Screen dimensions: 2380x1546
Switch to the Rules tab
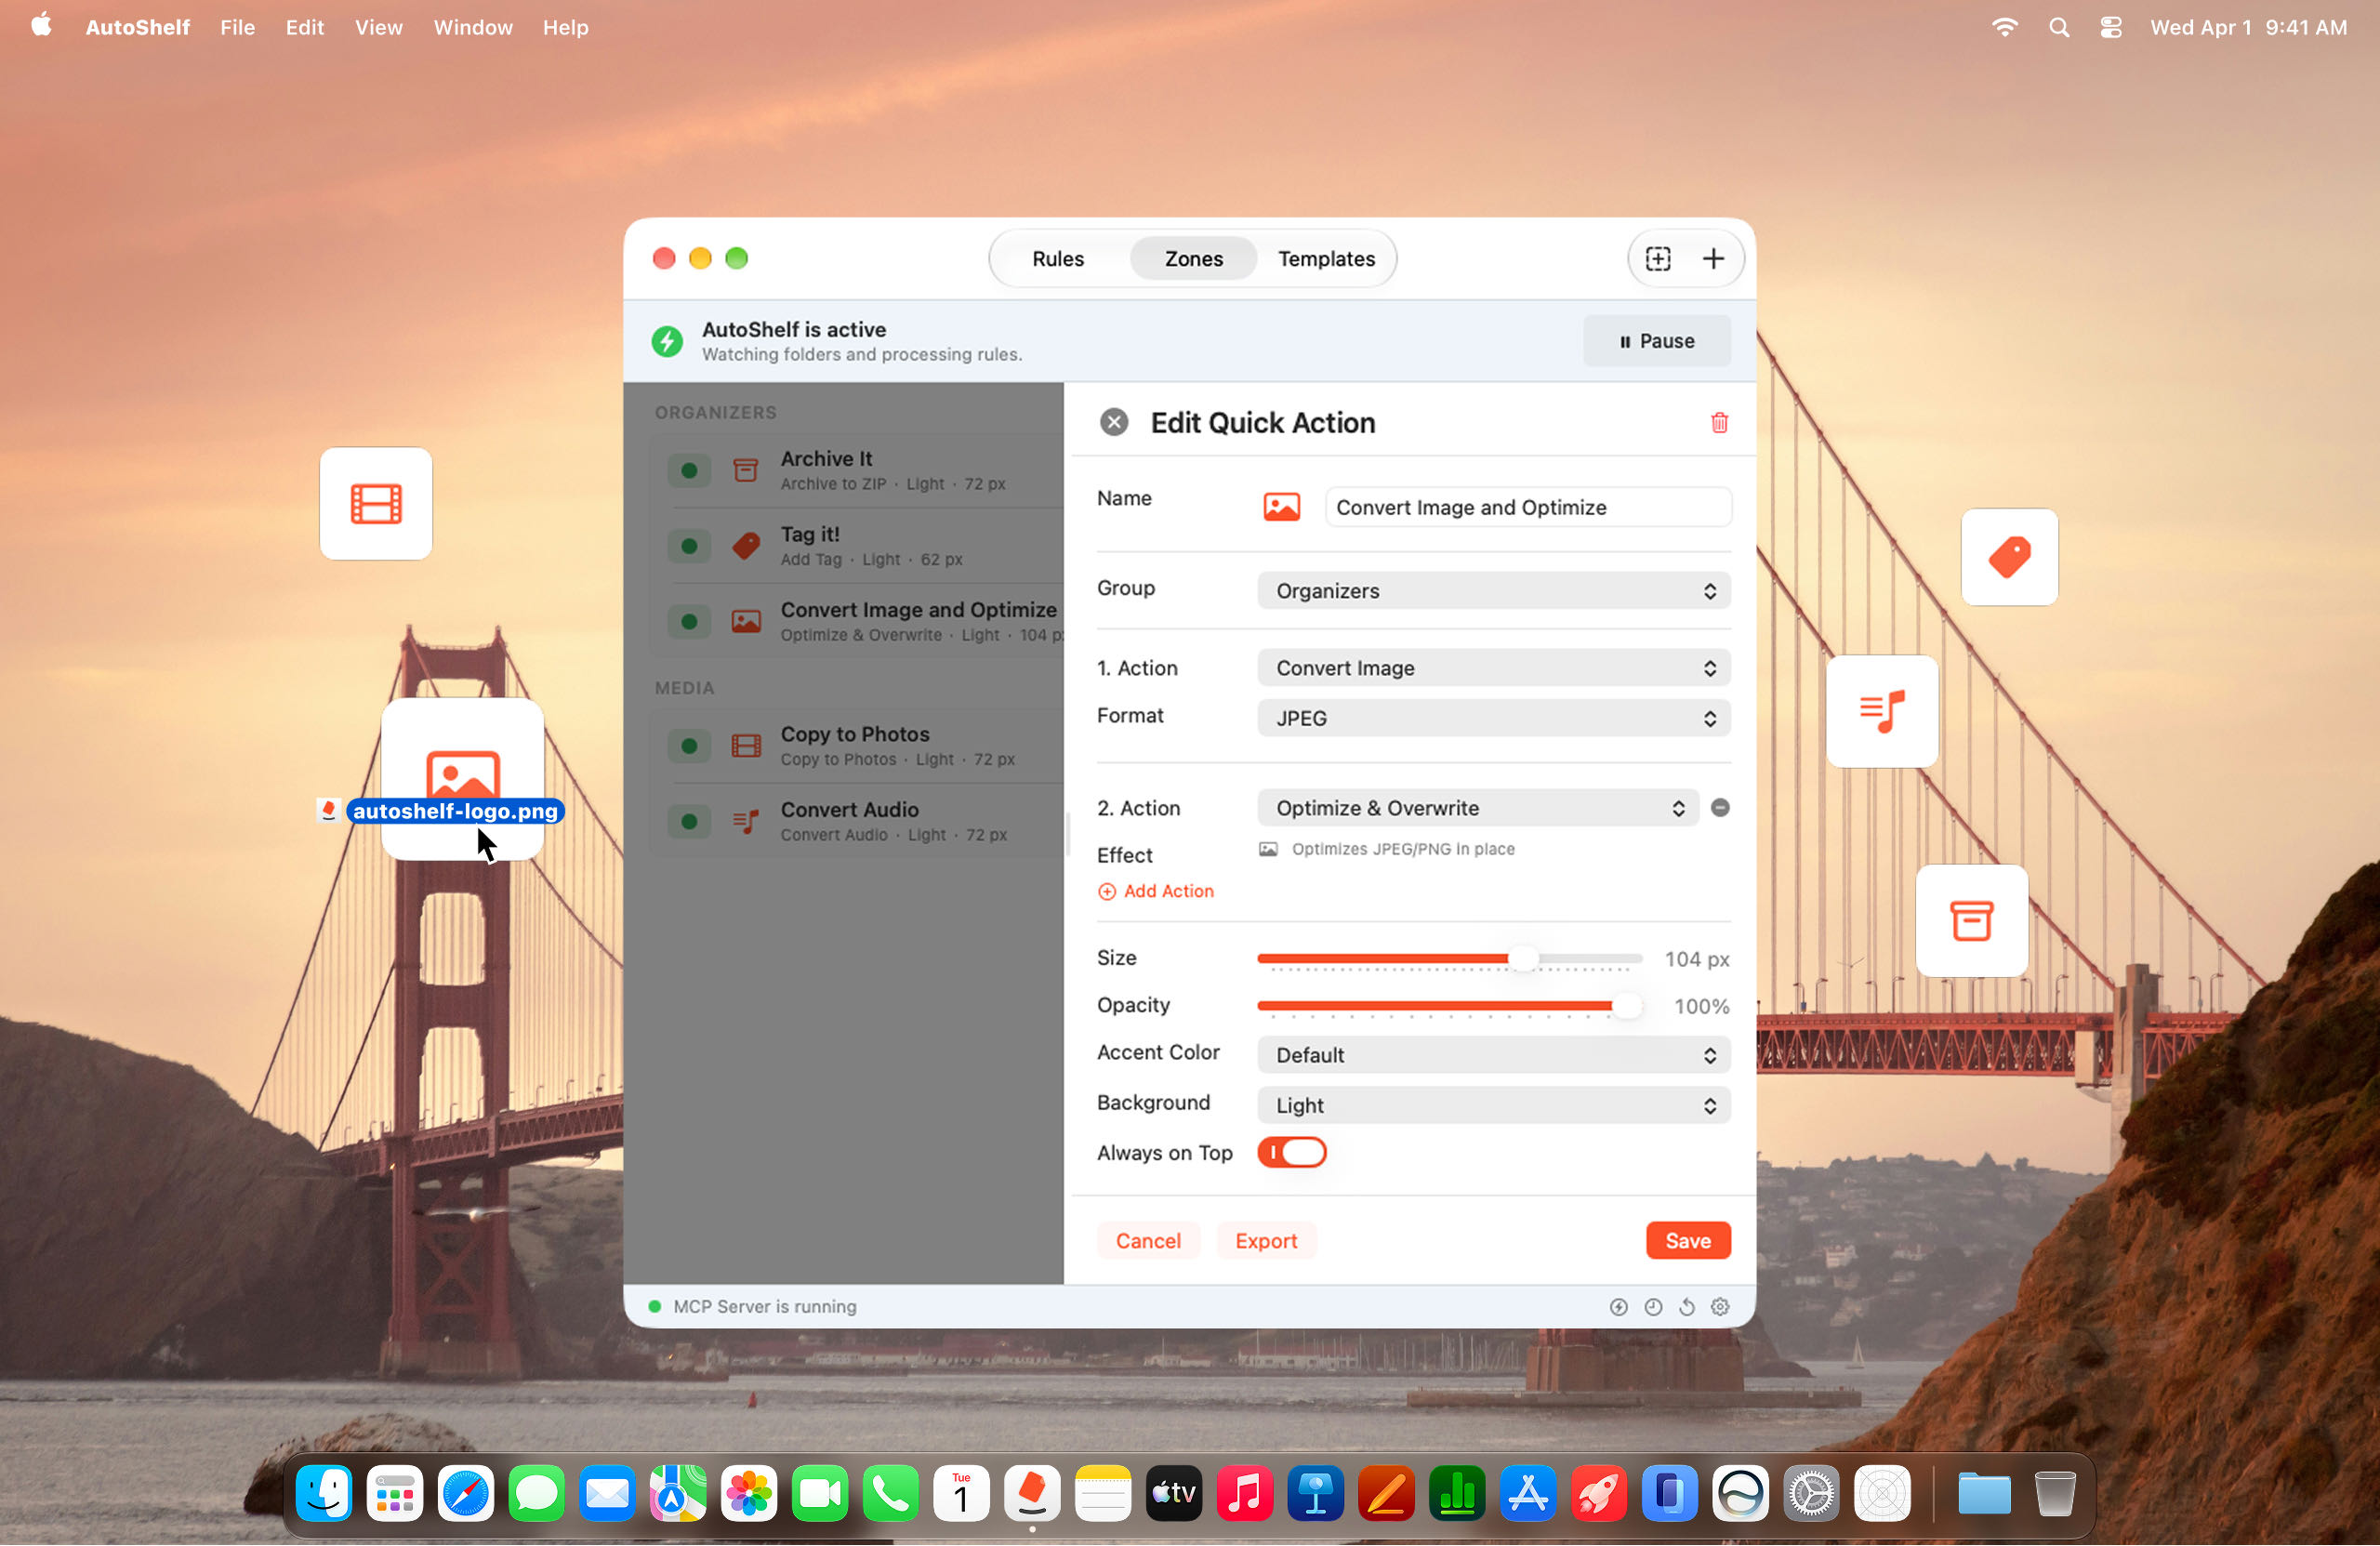click(x=1057, y=259)
